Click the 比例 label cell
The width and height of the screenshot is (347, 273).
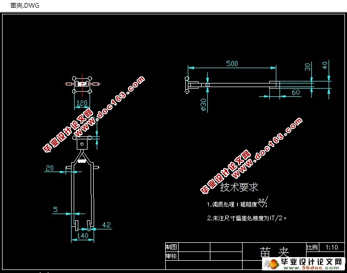(x=313, y=247)
